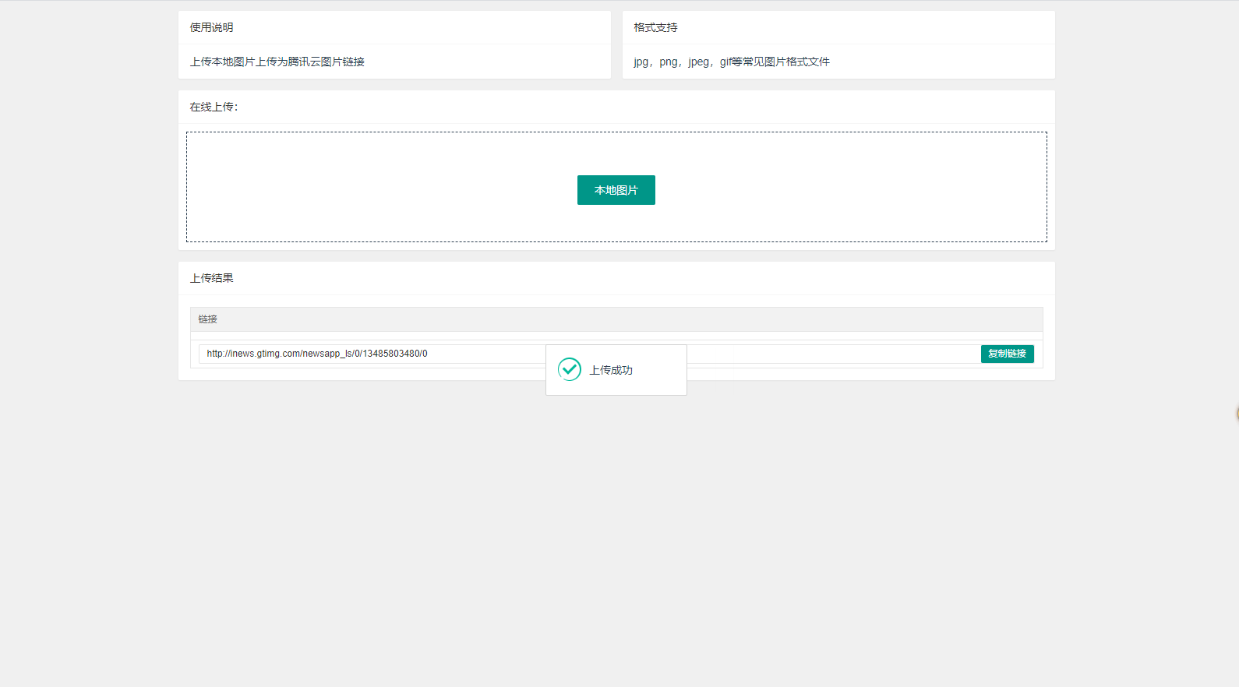Click the usage description about Tencent Cloud links
This screenshot has height=687, width=1239.
(277, 62)
